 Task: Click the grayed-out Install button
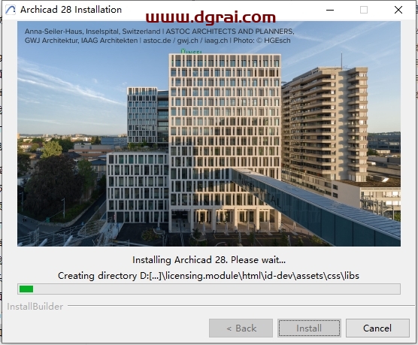[x=309, y=328]
